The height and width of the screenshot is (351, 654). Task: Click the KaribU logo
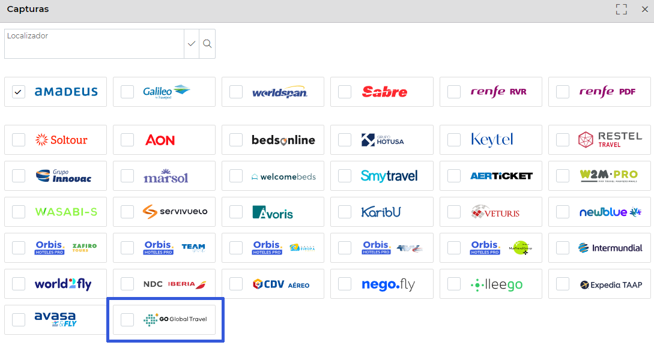click(x=381, y=212)
